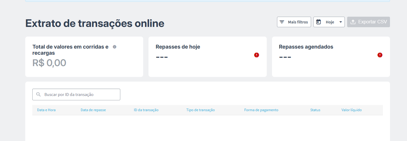Click the upload icon on Exportar CSV

pyautogui.click(x=353, y=22)
